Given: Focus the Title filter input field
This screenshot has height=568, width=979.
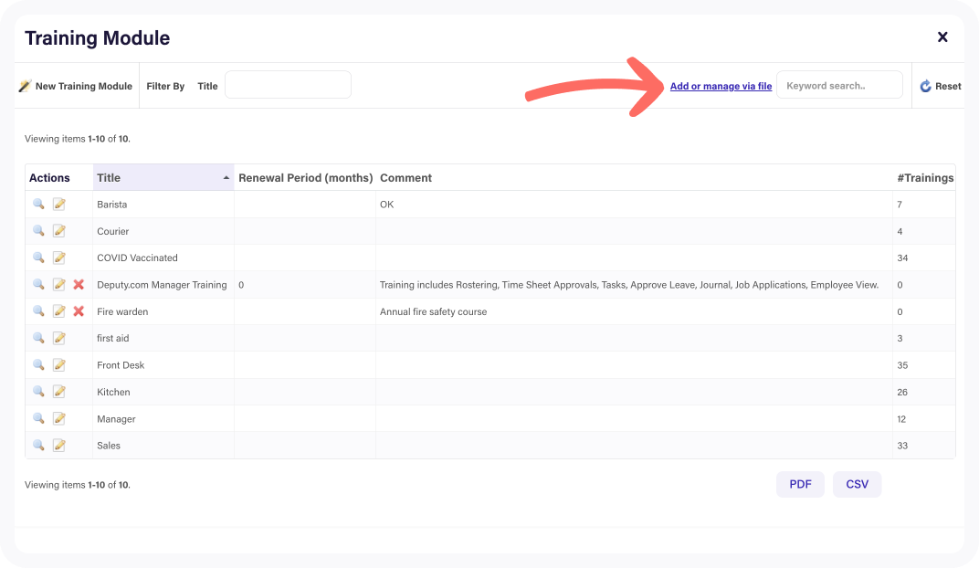Looking at the screenshot, I should 288,85.
